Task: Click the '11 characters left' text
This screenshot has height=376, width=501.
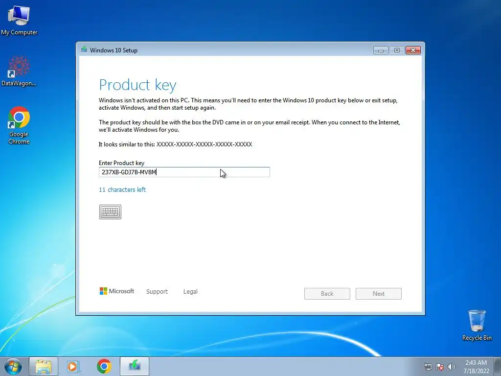Action: pos(122,189)
